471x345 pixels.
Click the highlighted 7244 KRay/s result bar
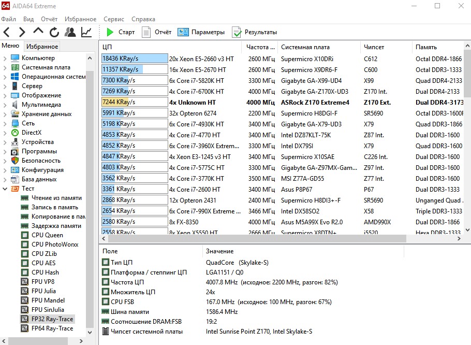click(135, 102)
